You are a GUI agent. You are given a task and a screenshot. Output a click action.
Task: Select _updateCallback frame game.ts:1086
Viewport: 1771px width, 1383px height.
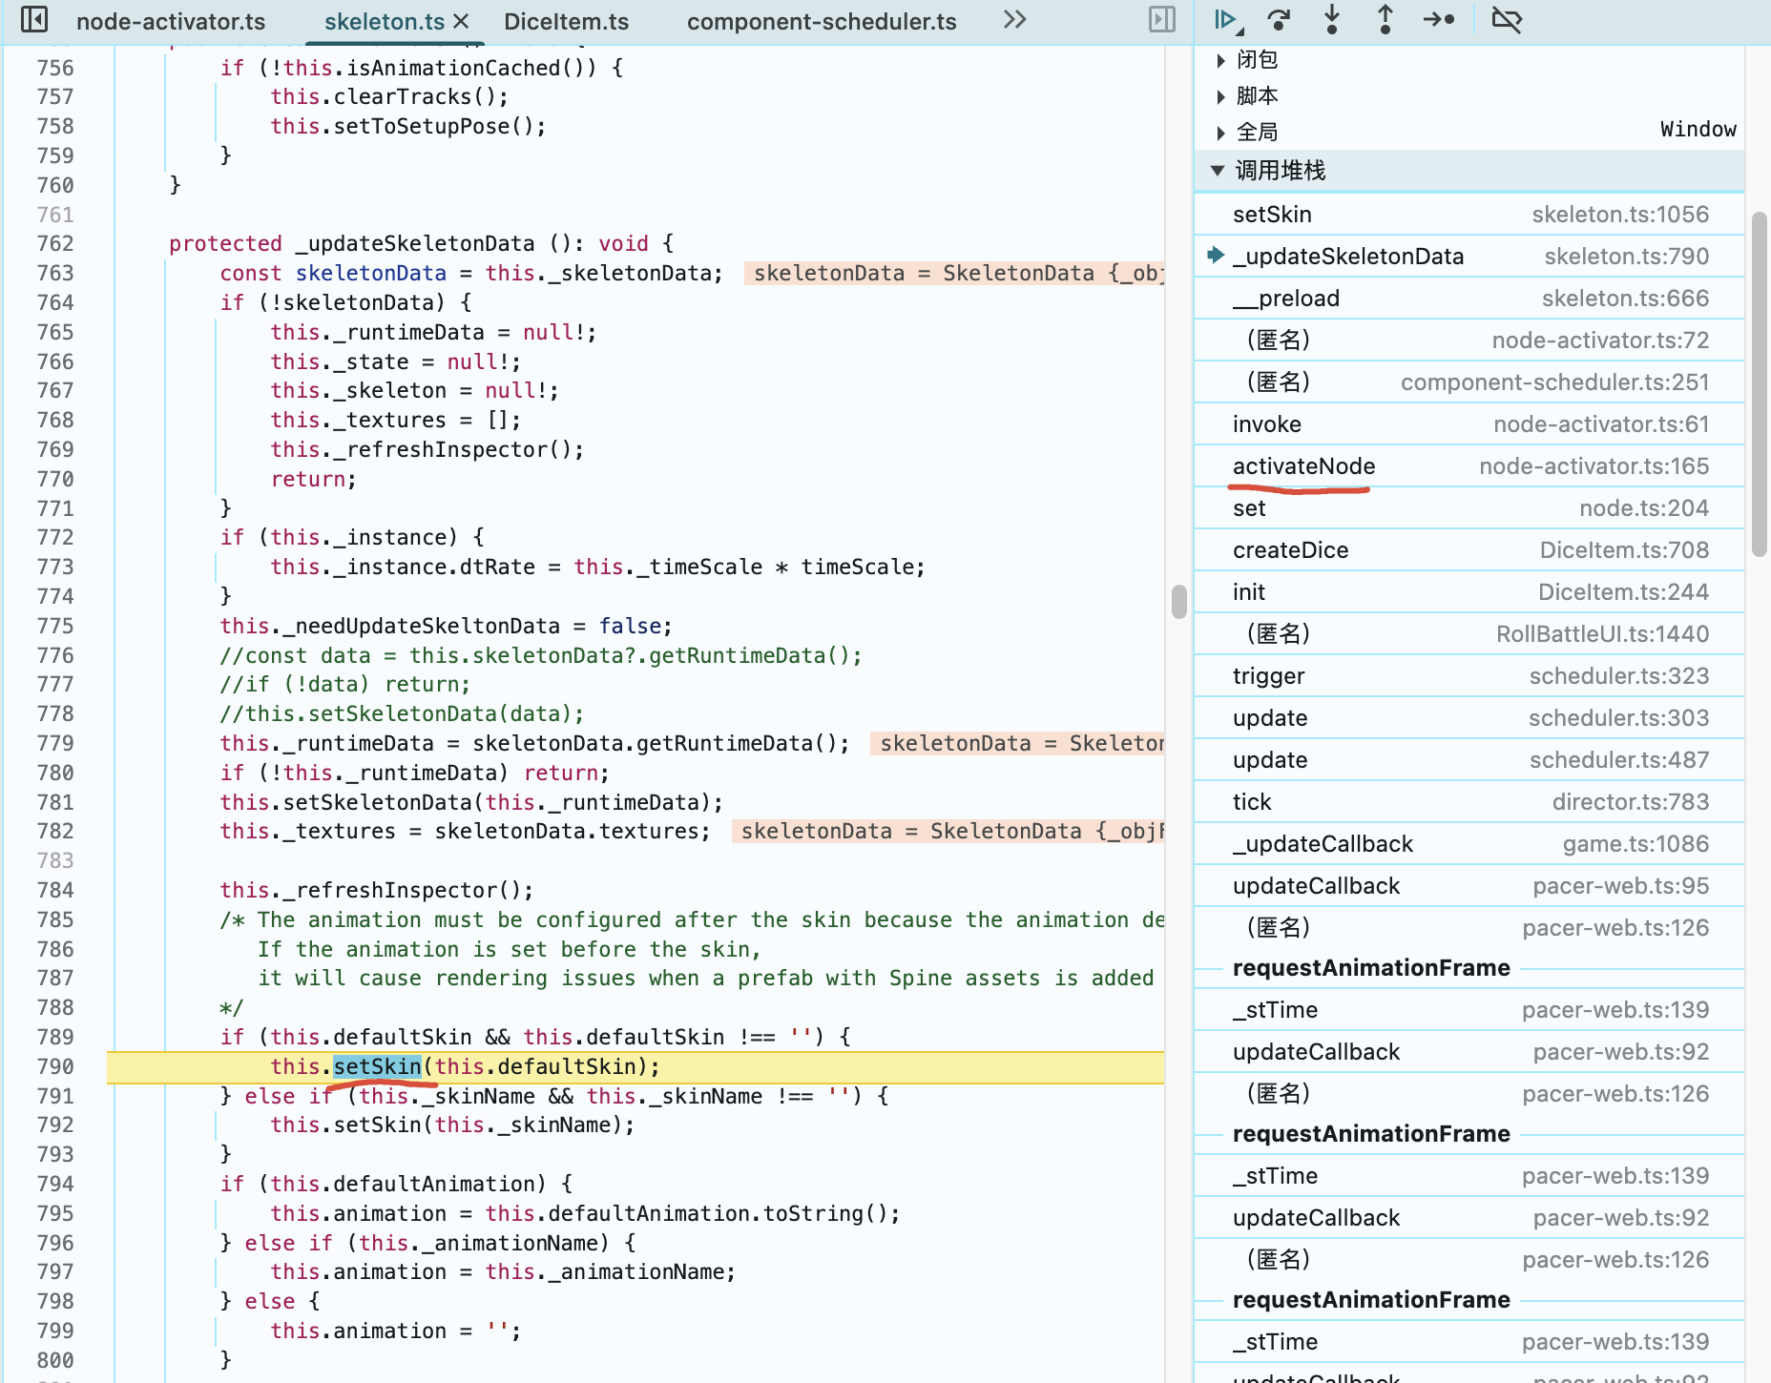1469,844
